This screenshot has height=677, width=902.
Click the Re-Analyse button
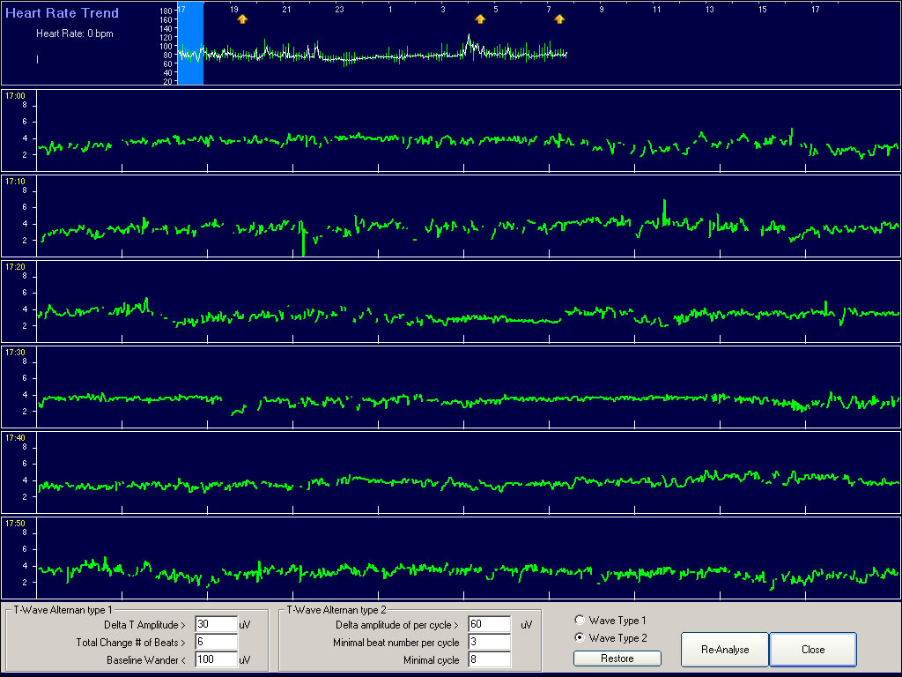tap(724, 649)
